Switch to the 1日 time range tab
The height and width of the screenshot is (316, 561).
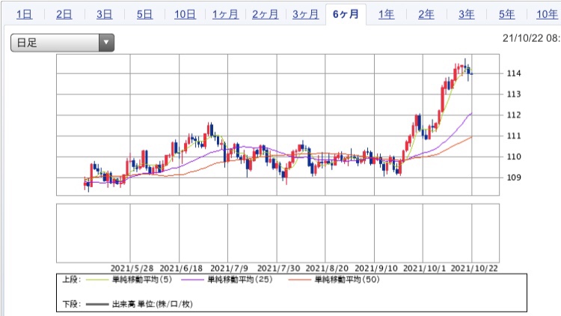(x=24, y=14)
